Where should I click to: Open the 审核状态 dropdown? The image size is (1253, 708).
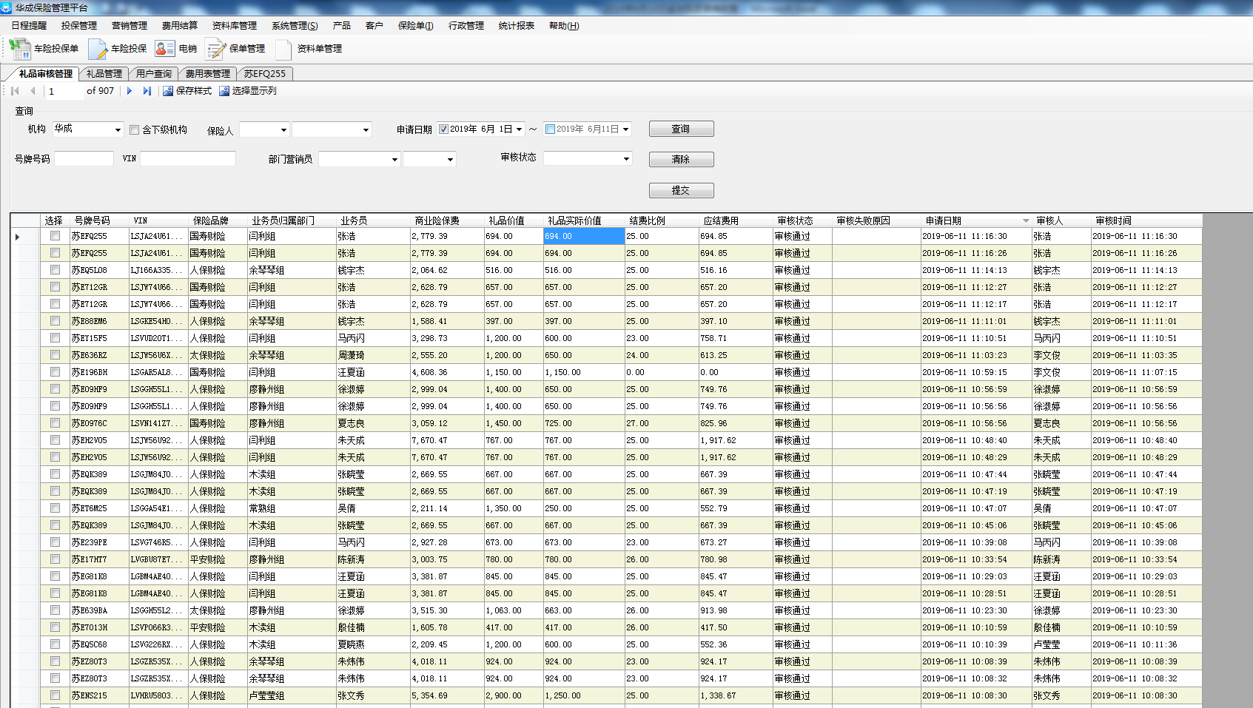[x=626, y=159]
